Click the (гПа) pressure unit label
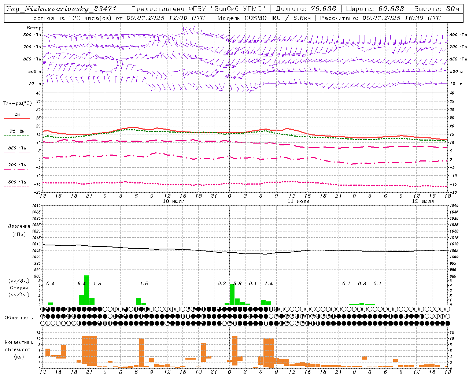 tap(19, 235)
